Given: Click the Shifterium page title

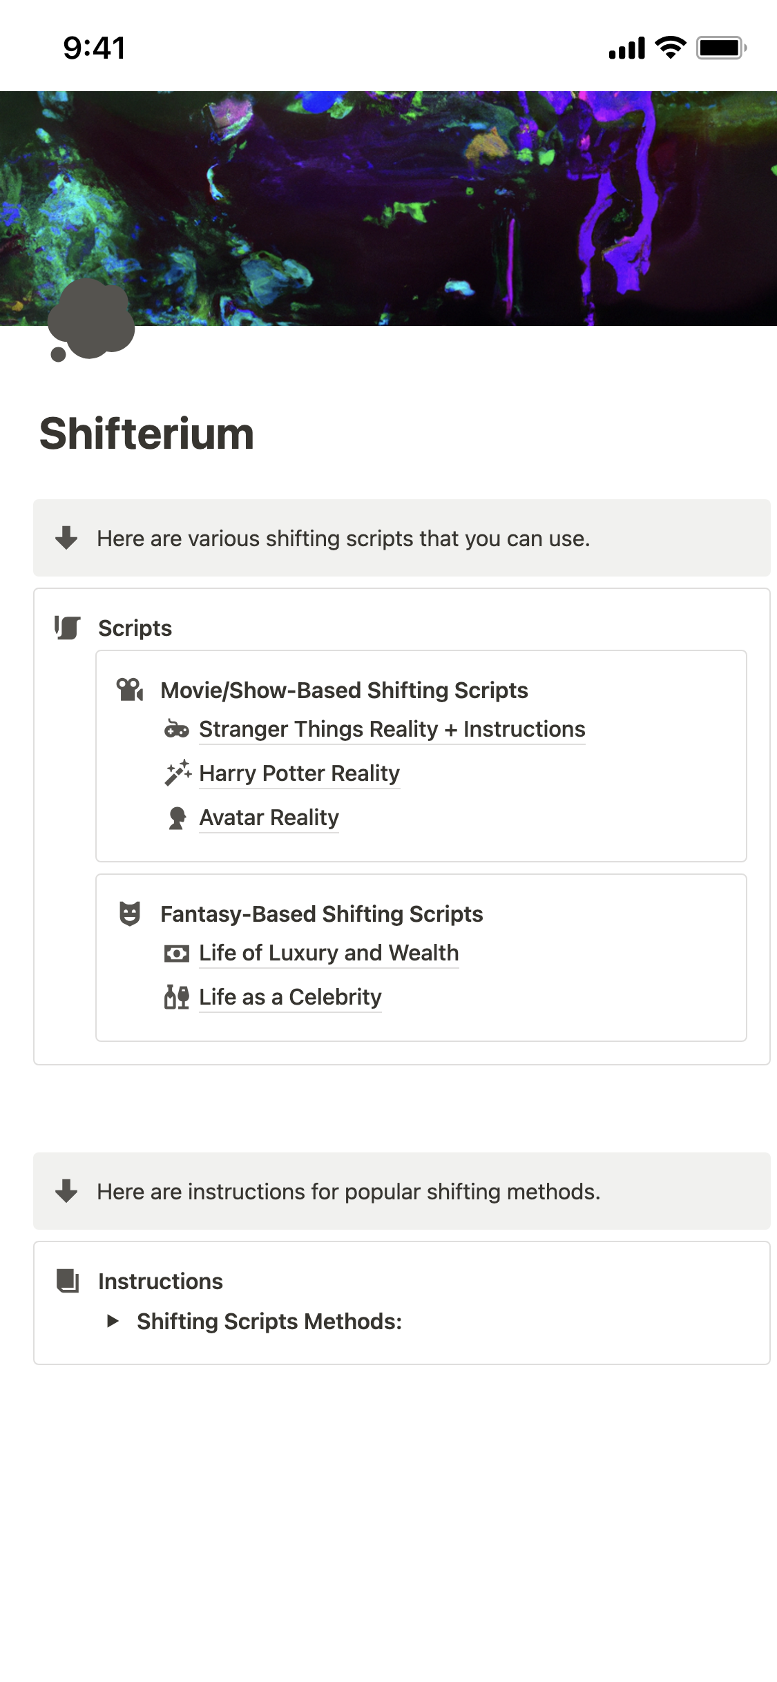Looking at the screenshot, I should (x=147, y=434).
